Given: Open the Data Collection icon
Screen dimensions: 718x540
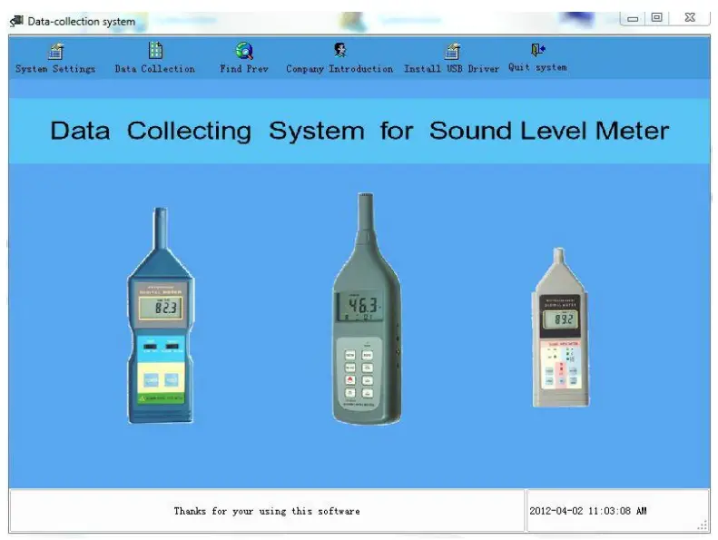Looking at the screenshot, I should [156, 51].
